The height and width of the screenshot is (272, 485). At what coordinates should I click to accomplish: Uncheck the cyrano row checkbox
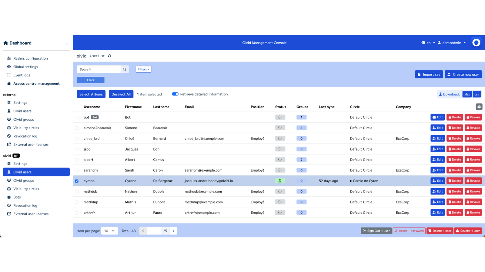point(77,181)
